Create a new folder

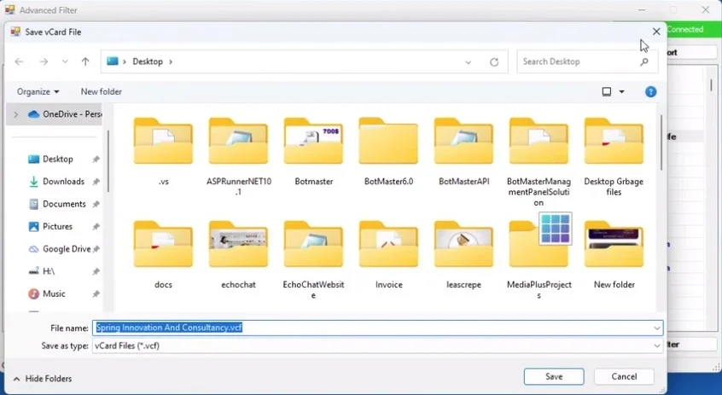point(102,91)
